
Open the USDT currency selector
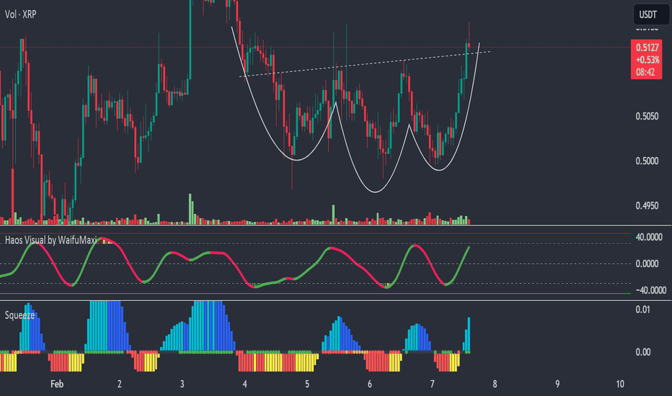coord(650,14)
